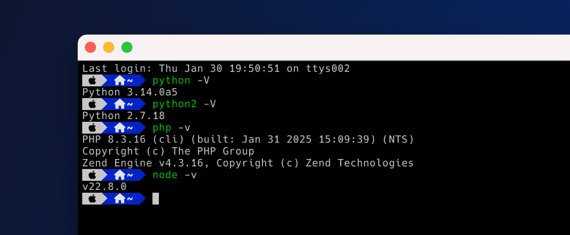
Task: Click the yellow minimize window button
Action: pyautogui.click(x=109, y=47)
